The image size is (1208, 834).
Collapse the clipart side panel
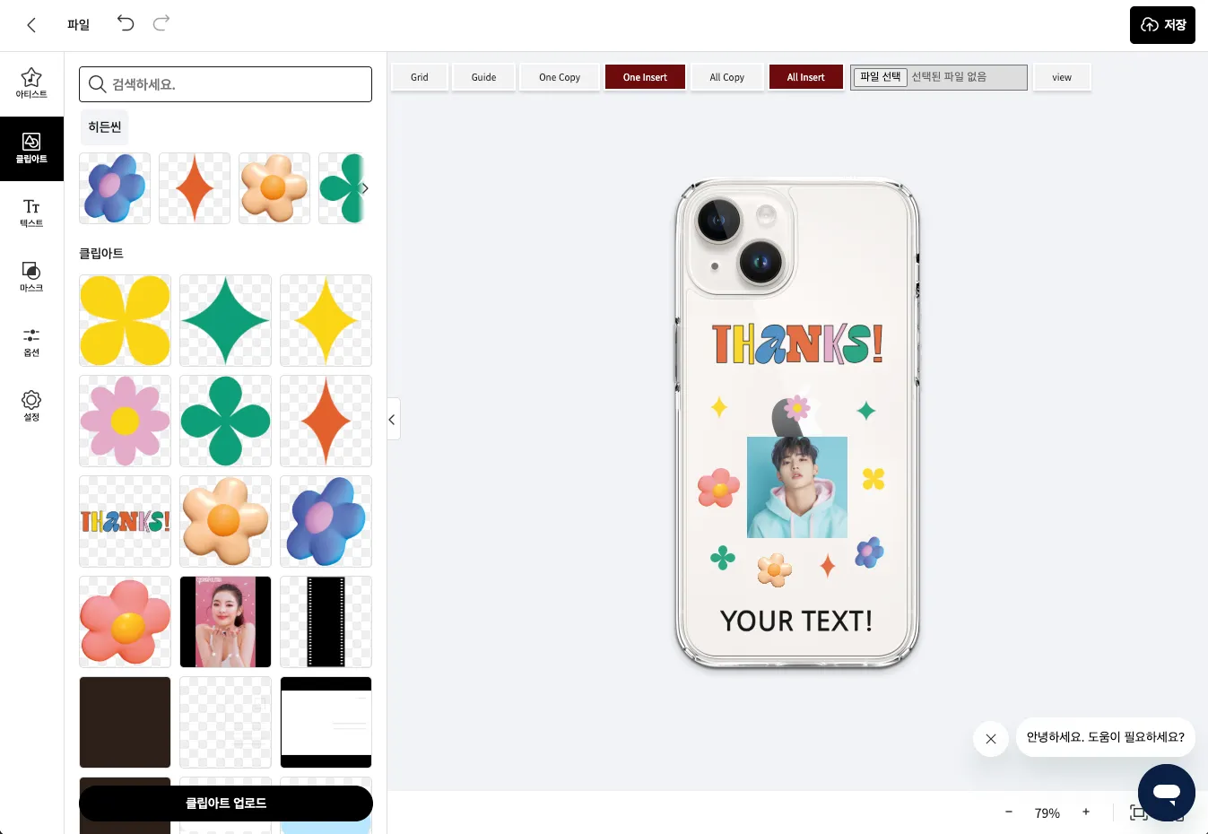[x=393, y=419]
